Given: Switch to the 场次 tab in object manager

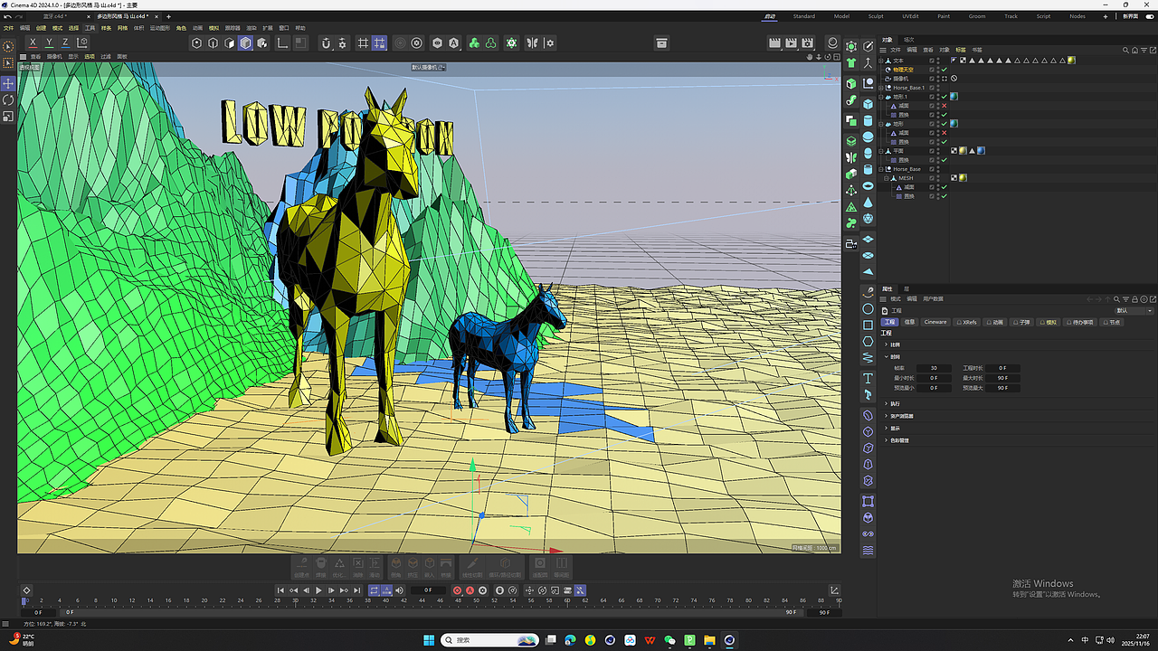Looking at the screenshot, I should 909,40.
